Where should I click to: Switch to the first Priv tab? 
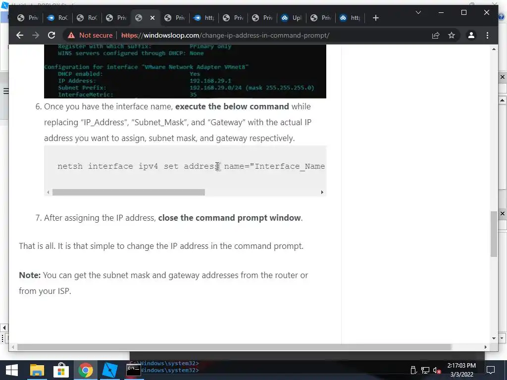click(28, 18)
